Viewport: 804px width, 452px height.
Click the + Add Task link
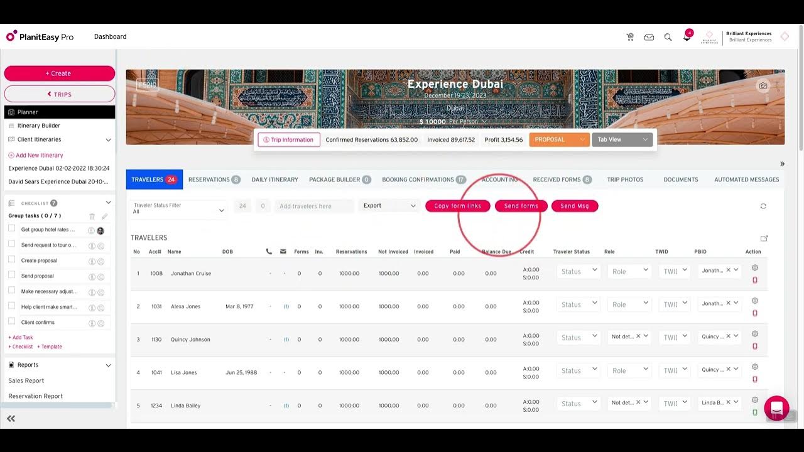[21, 338]
